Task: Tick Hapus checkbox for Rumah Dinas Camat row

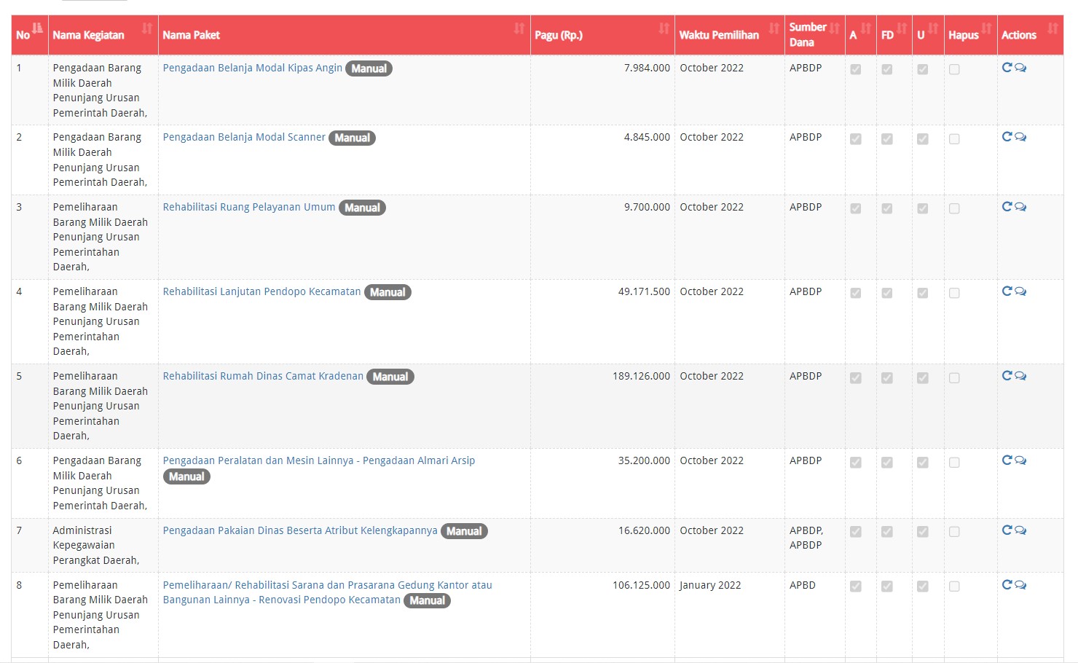Action: coord(954,378)
